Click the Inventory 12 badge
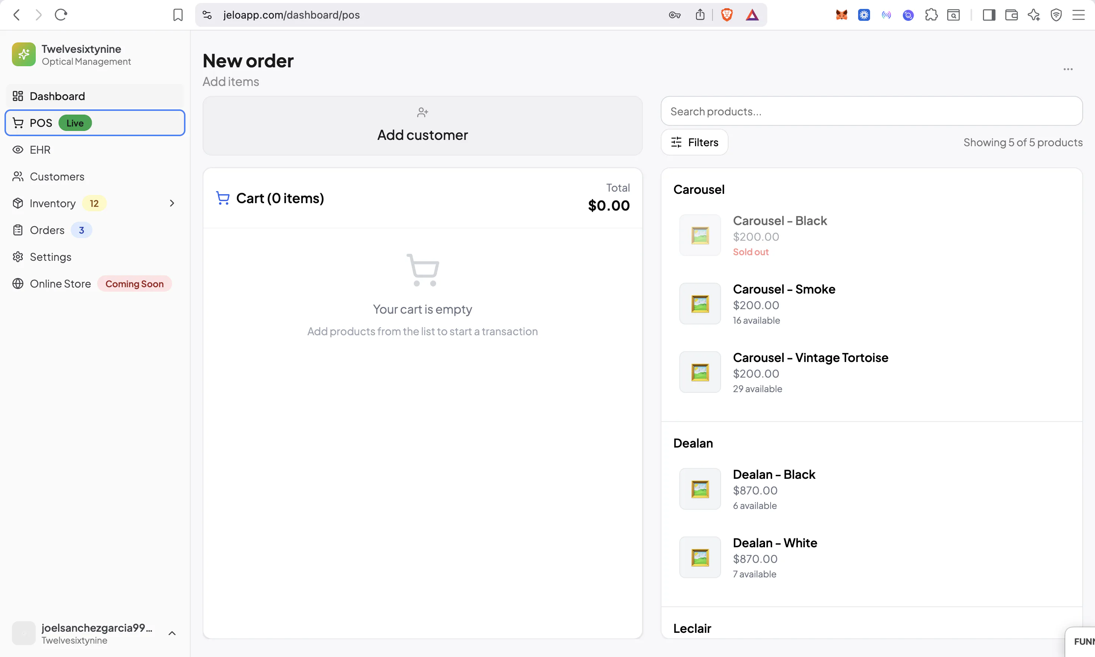The image size is (1095, 657). pyautogui.click(x=94, y=203)
